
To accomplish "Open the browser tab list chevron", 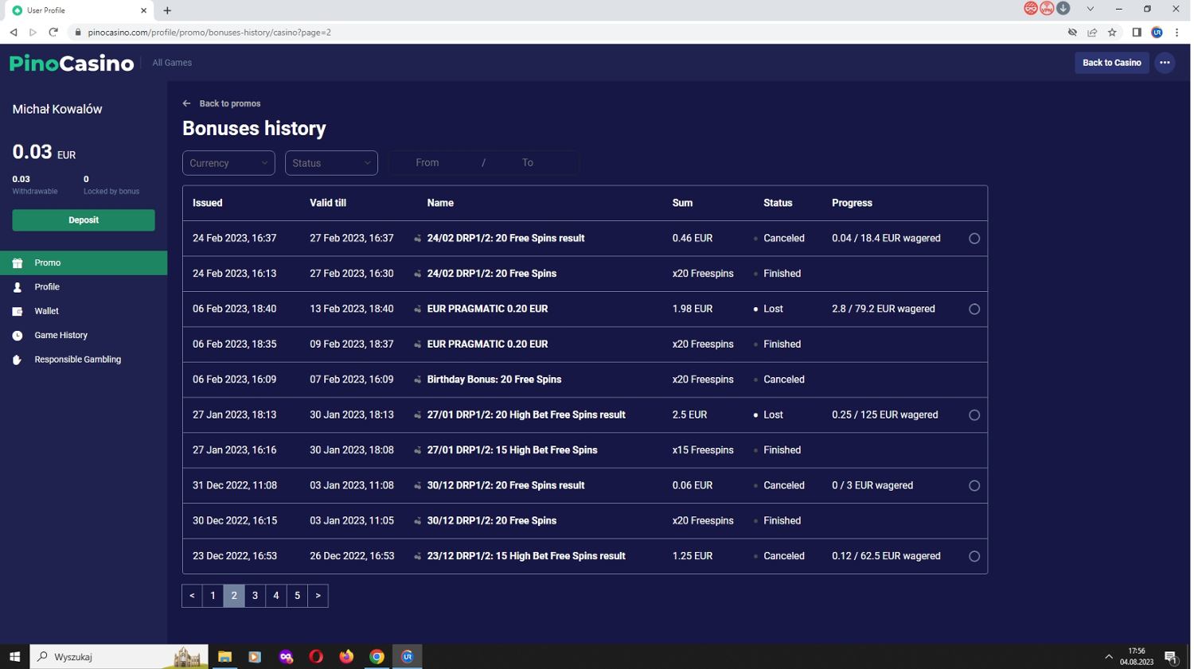I will pyautogui.click(x=1090, y=10).
